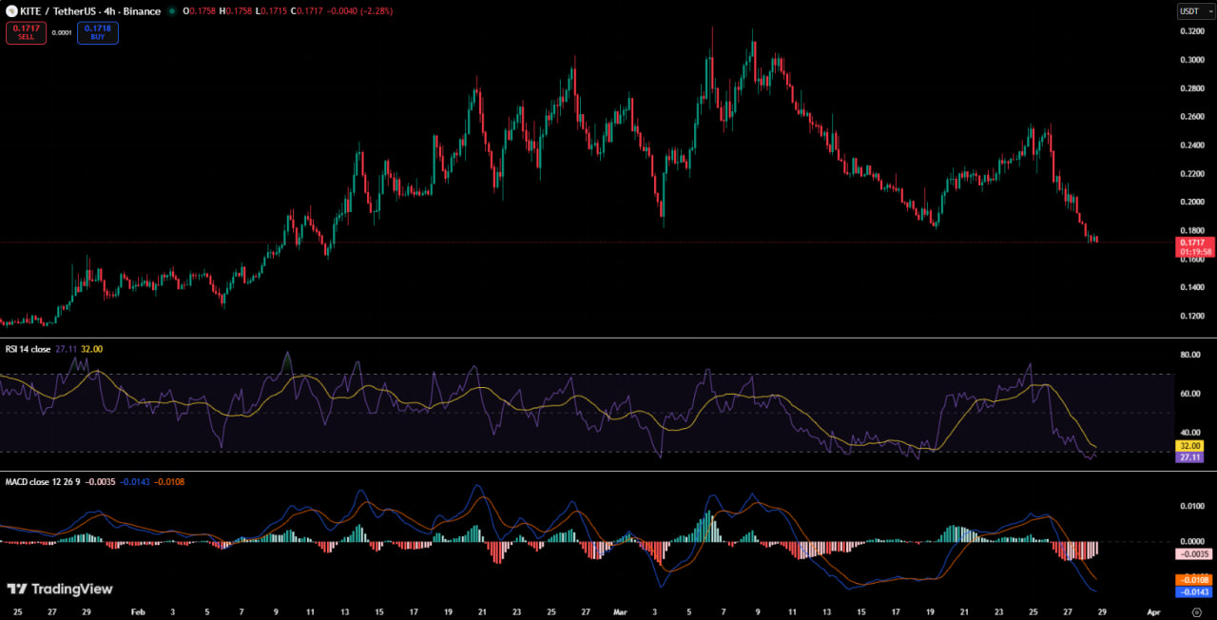1217x620 pixels.
Task: Click the SELL button at 0.1717
Action: coord(26,33)
